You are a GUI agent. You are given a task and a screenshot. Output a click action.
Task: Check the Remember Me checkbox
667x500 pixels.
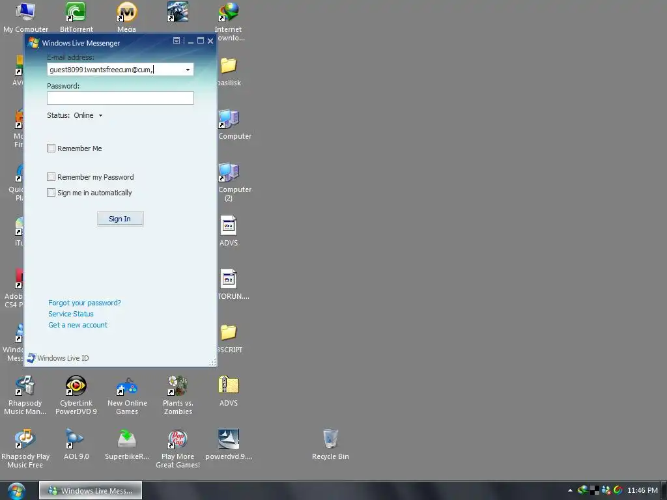coord(51,148)
